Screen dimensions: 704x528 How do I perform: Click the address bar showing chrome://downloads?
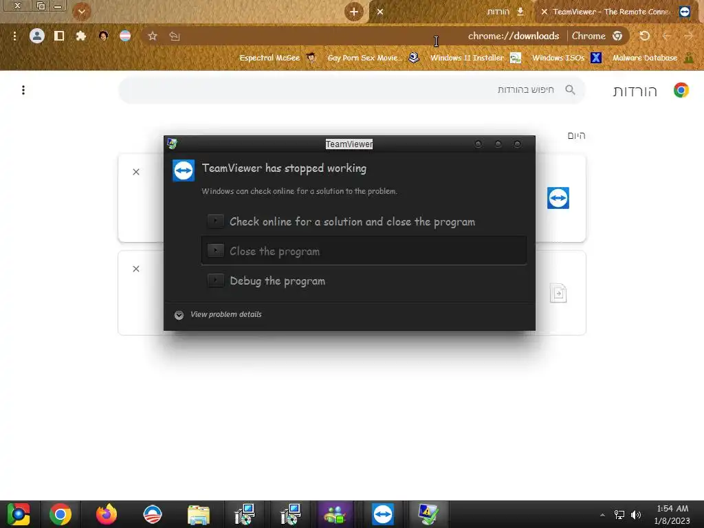[386, 36]
